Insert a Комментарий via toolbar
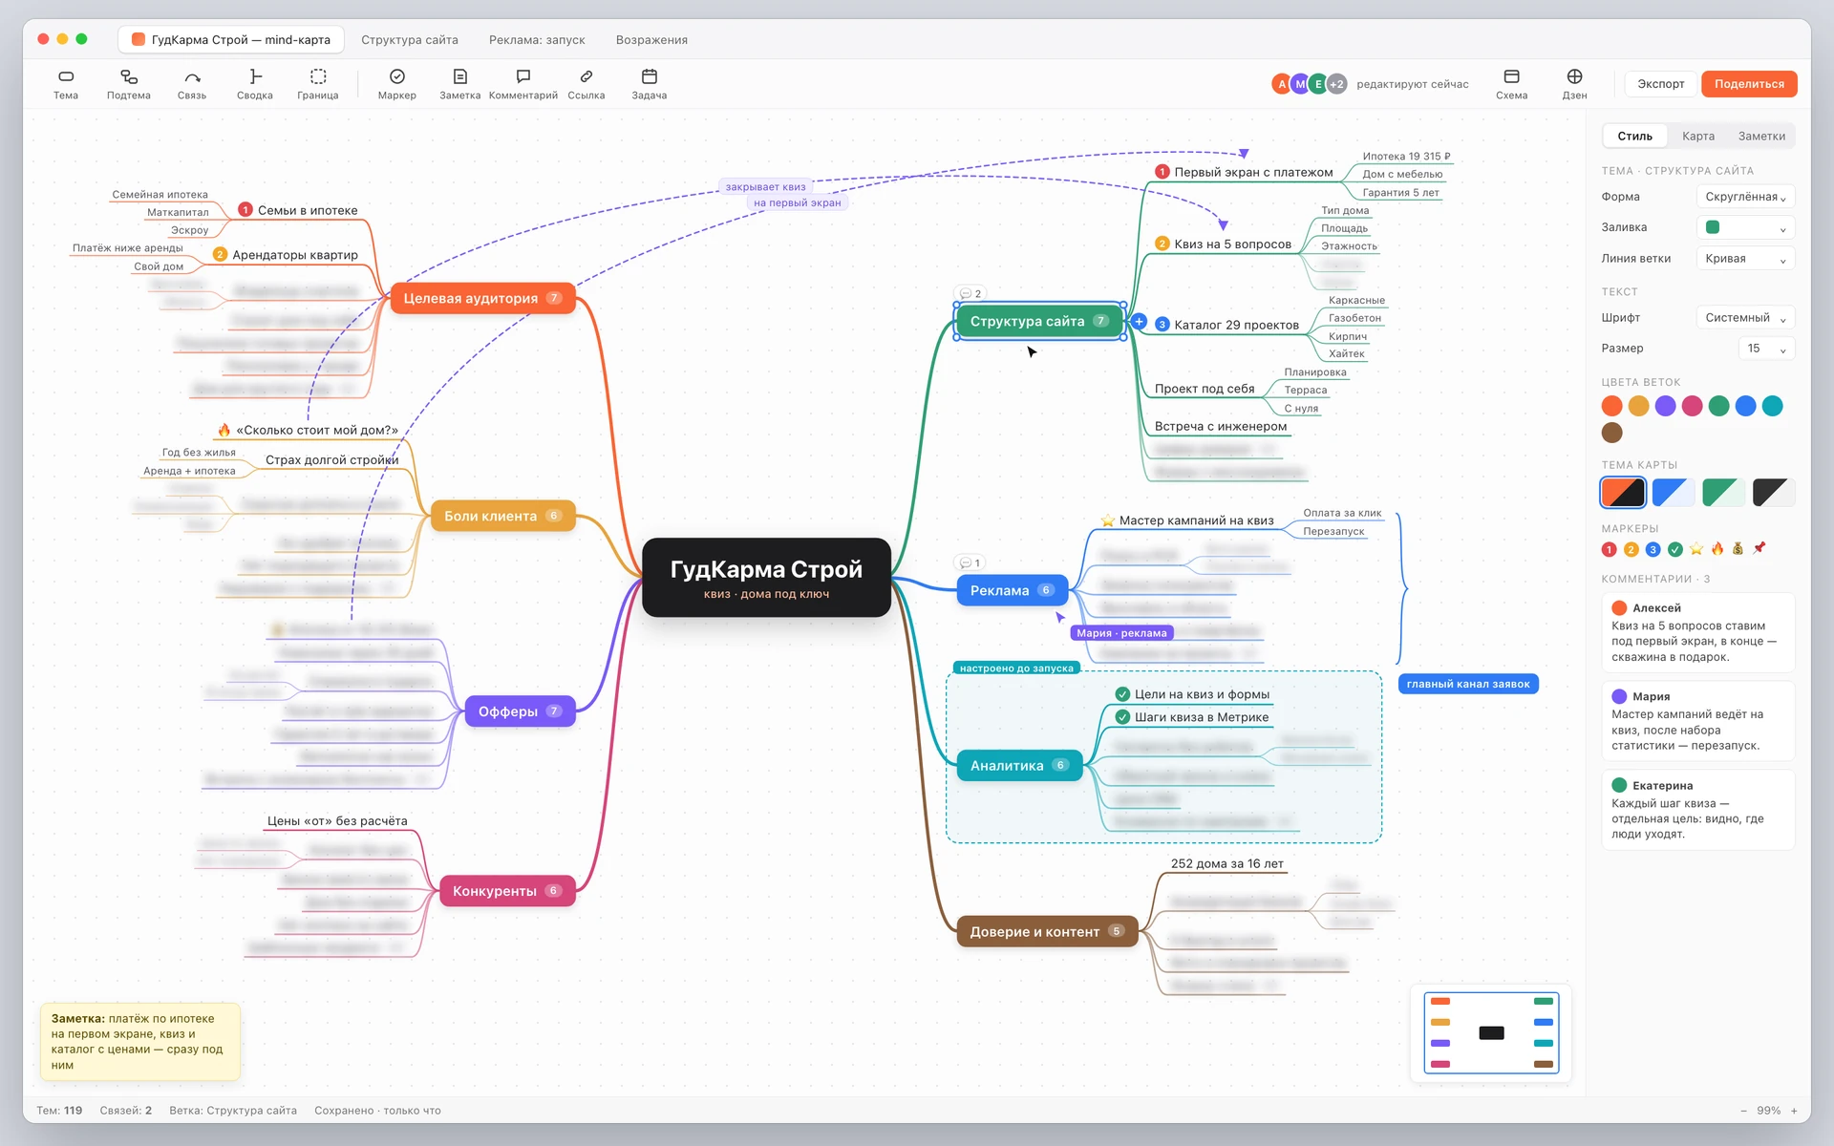Screen dimensions: 1834x1146 [523, 84]
